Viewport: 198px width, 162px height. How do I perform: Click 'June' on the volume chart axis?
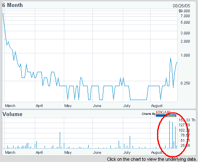click(97, 153)
